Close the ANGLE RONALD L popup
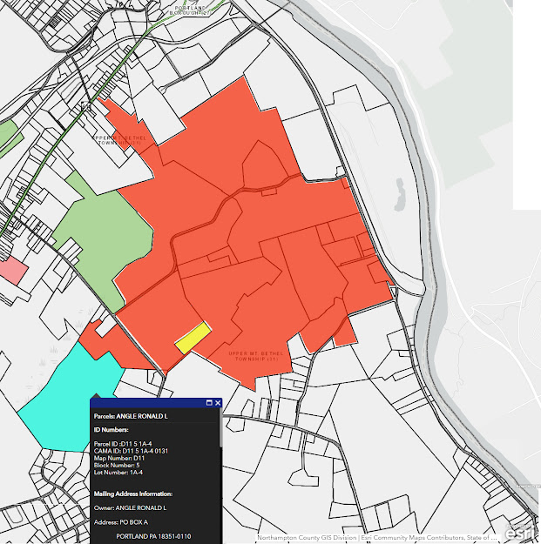Viewport: 541px width, 544px height. (218, 402)
